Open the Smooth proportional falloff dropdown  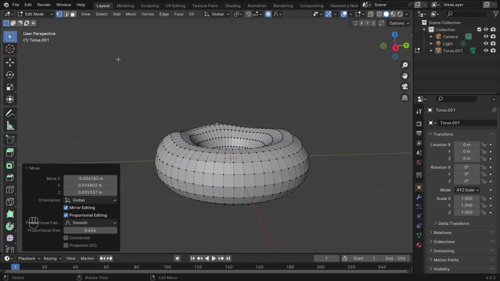pyautogui.click(x=90, y=223)
